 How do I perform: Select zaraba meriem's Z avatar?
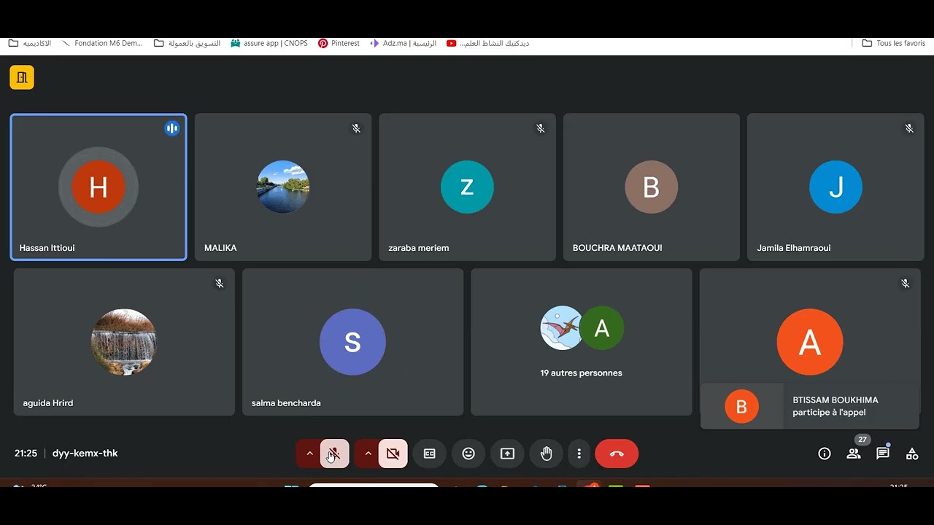[x=467, y=187]
